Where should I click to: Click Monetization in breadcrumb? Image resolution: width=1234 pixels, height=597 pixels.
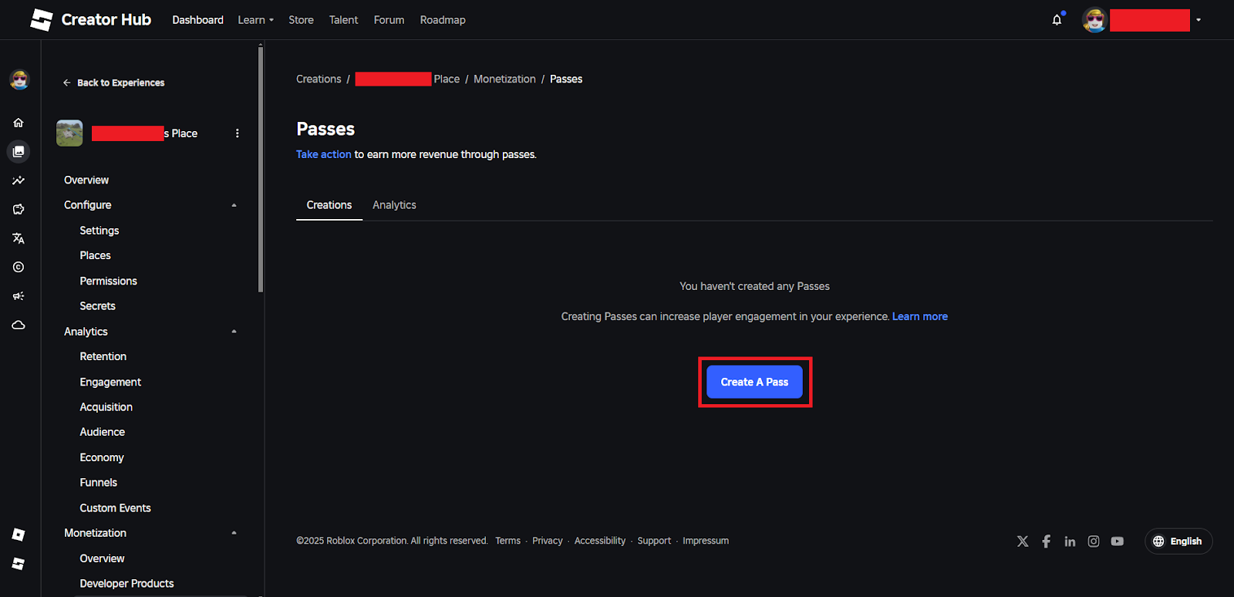[504, 79]
